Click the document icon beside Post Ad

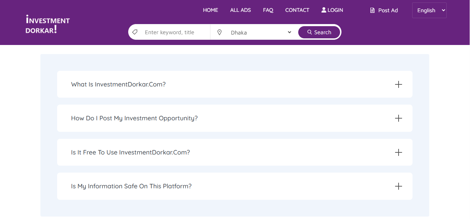372,10
